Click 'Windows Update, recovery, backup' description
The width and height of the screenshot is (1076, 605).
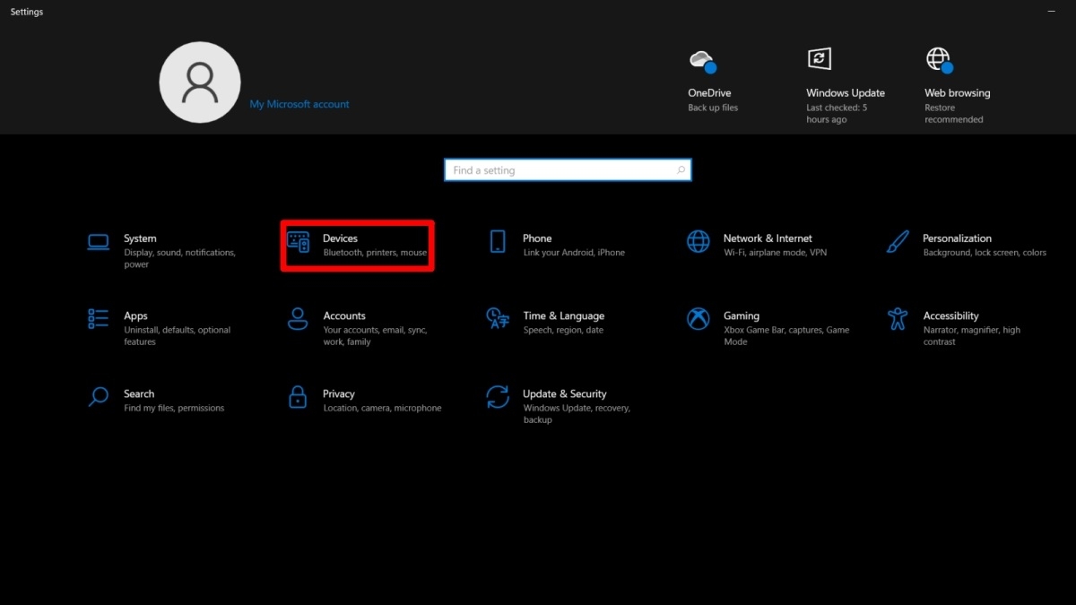(577, 414)
